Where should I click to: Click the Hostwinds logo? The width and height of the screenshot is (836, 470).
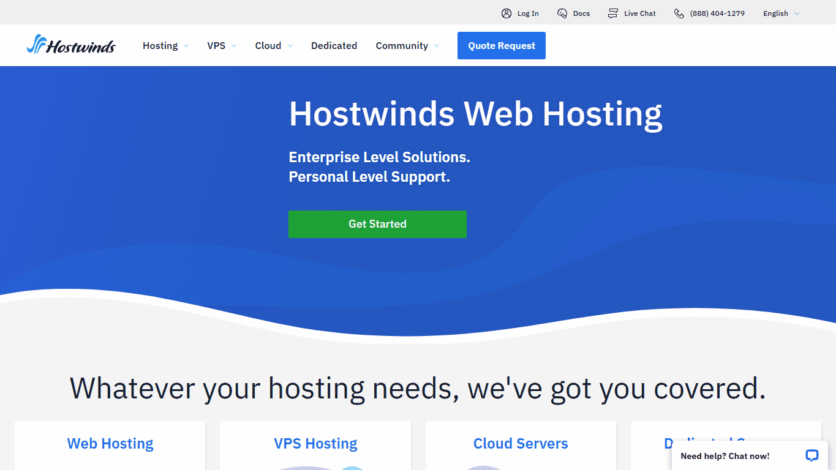pyautogui.click(x=71, y=45)
